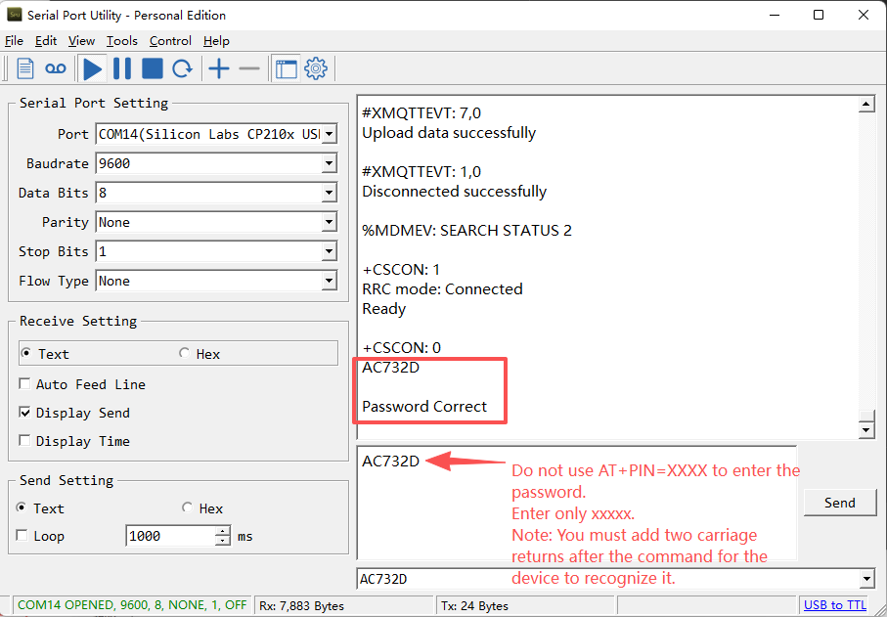Image resolution: width=887 pixels, height=617 pixels.
Task: Click '%MDMEV: SEARCH STATUS 2' log line
Action: point(466,230)
